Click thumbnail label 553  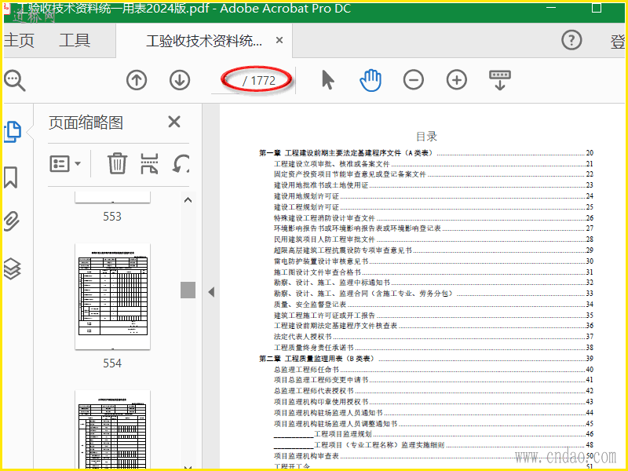[x=112, y=217]
